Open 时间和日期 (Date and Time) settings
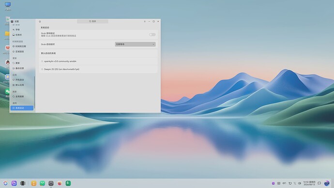This screenshot has width=334, height=188. click(x=22, y=46)
